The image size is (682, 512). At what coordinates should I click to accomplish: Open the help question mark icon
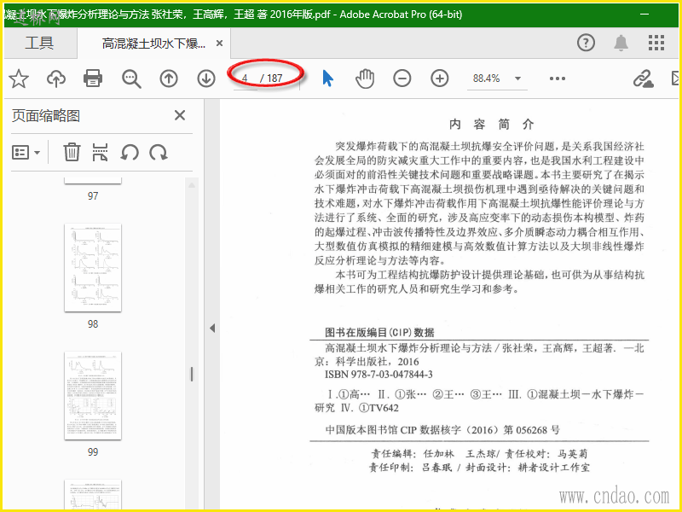pyautogui.click(x=586, y=43)
